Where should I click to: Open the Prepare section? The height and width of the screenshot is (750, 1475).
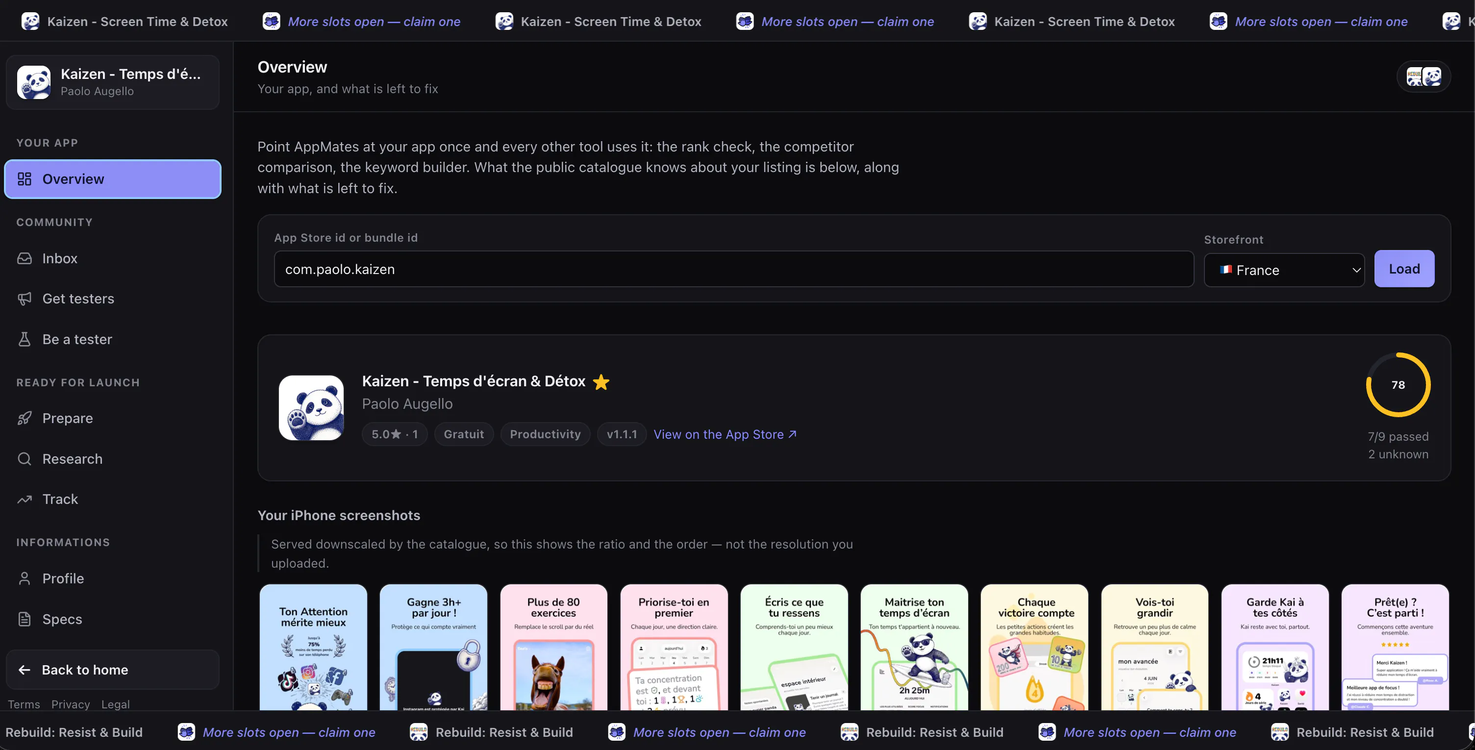113,419
